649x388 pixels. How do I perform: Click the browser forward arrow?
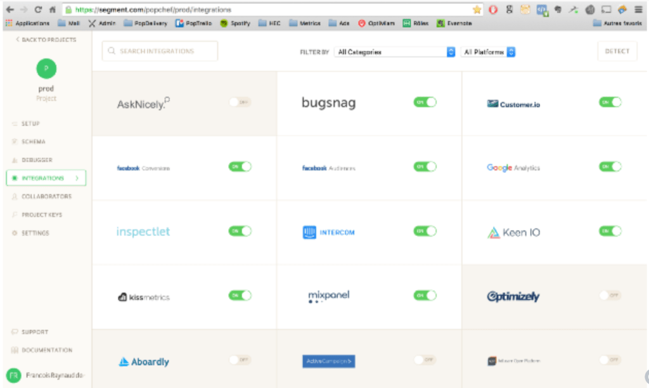point(24,9)
